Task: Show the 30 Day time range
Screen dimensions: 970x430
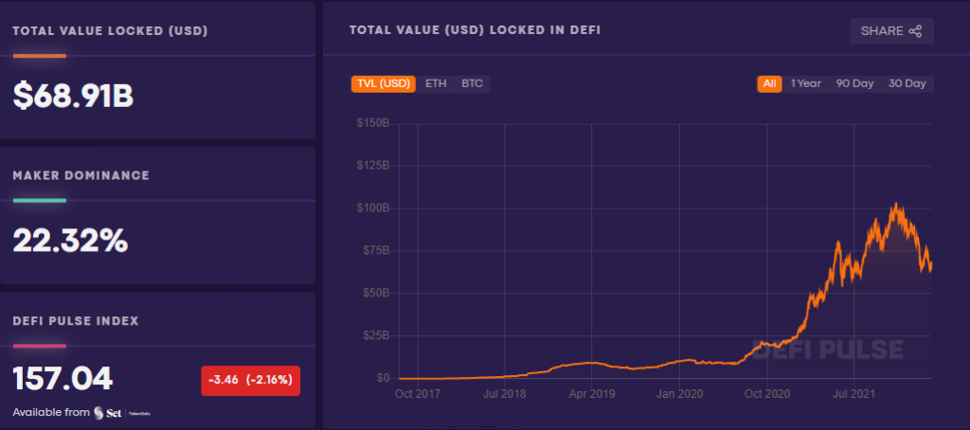Action: (907, 83)
